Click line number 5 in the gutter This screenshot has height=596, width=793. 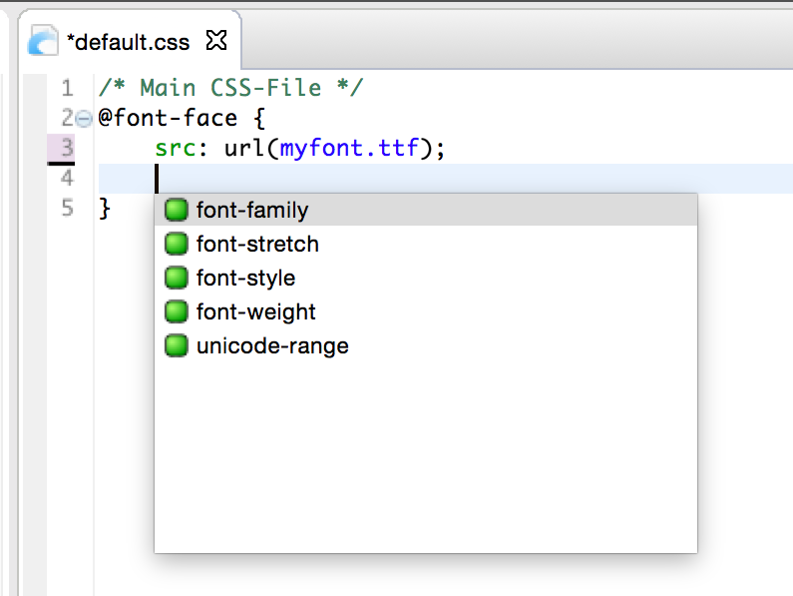coord(67,208)
